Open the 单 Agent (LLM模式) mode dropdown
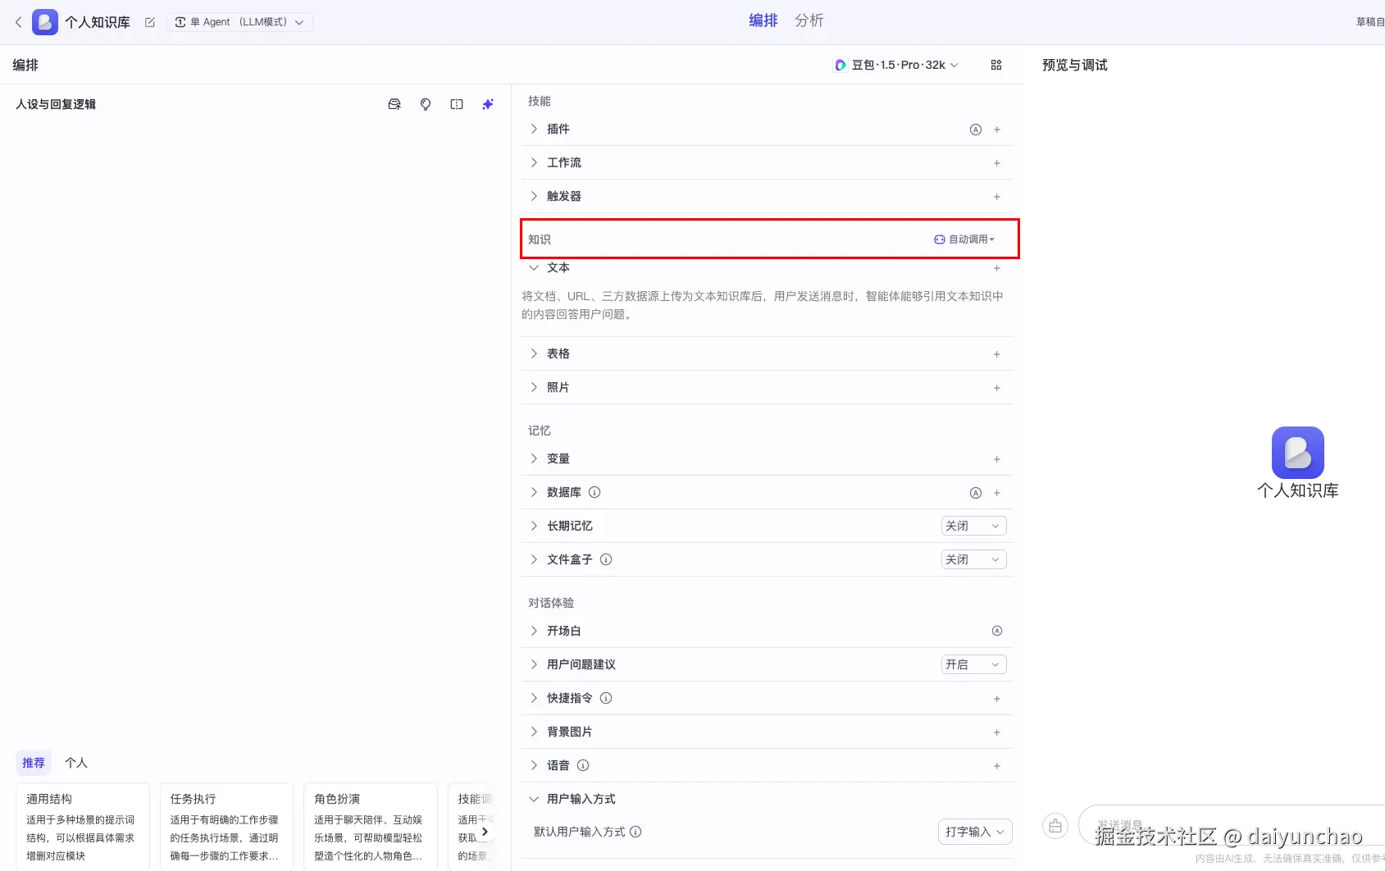1385x871 pixels. pos(239,22)
